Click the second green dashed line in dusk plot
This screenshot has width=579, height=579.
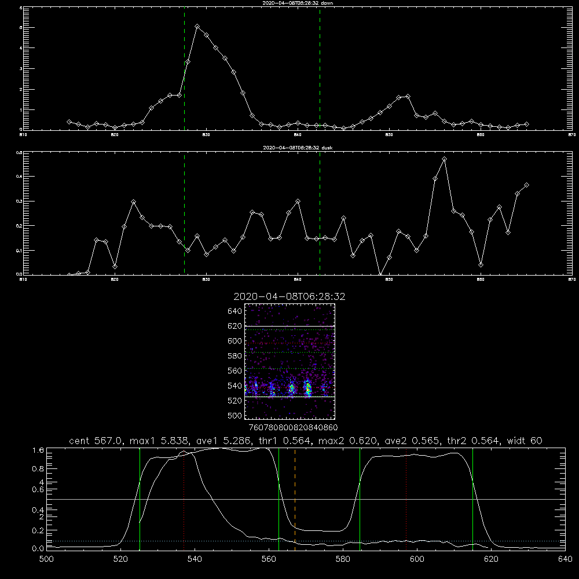click(x=320, y=213)
